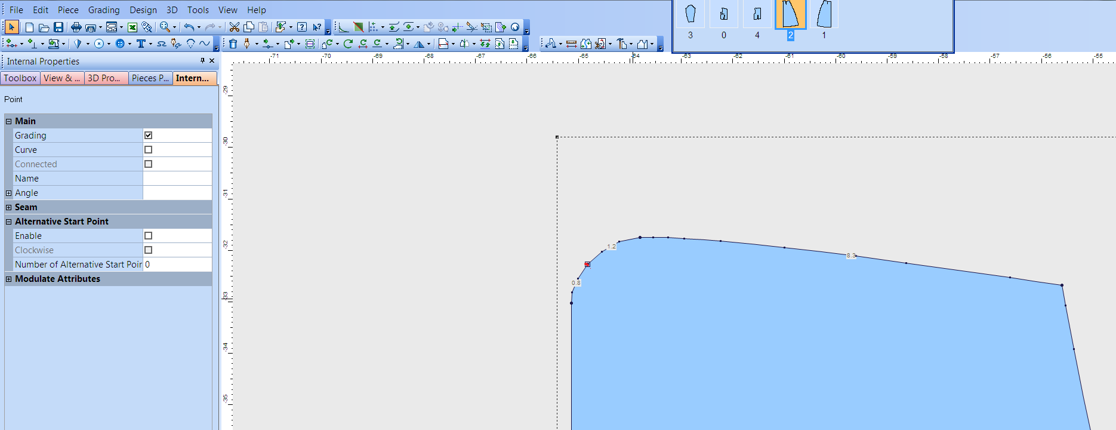Click the blue mirror flip icon

[x=419, y=44]
